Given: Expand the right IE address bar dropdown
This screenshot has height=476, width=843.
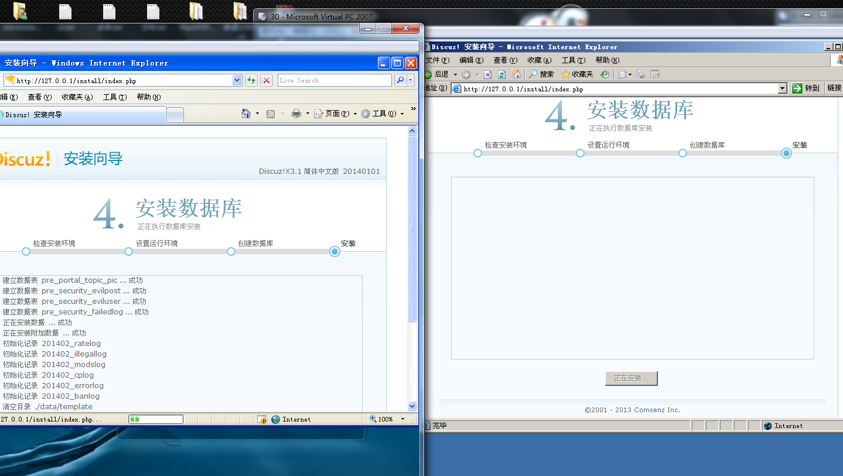Looking at the screenshot, I should 782,88.
